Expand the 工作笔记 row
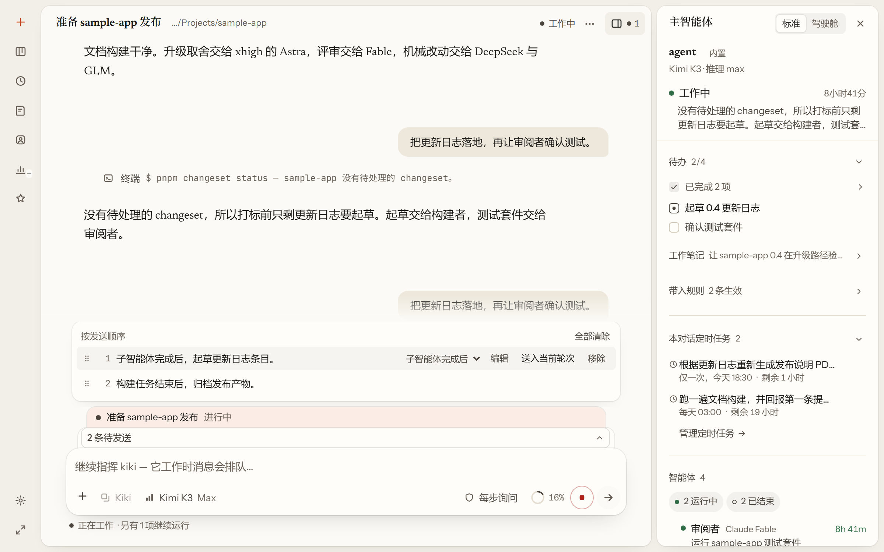This screenshot has width=884, height=552. click(767, 256)
